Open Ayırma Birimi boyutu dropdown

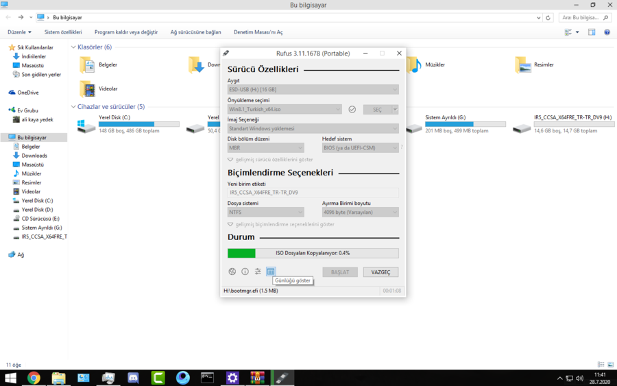[360, 212]
